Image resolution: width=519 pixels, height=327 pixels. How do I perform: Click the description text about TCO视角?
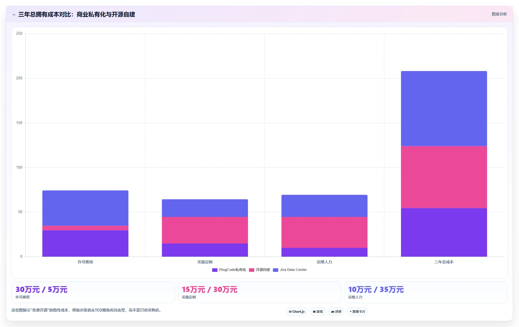pyautogui.click(x=87, y=310)
